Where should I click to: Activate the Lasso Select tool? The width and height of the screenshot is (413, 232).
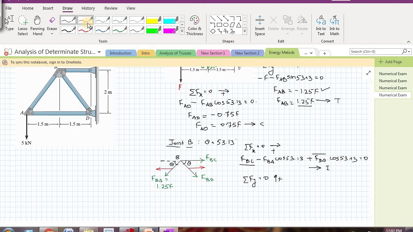tap(23, 25)
